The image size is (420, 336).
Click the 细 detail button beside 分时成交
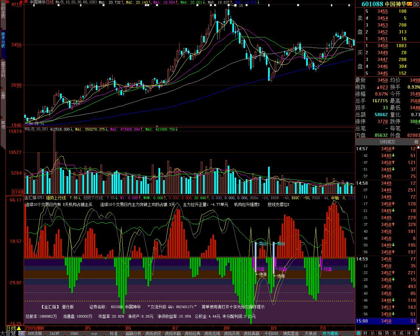[x=416, y=142]
